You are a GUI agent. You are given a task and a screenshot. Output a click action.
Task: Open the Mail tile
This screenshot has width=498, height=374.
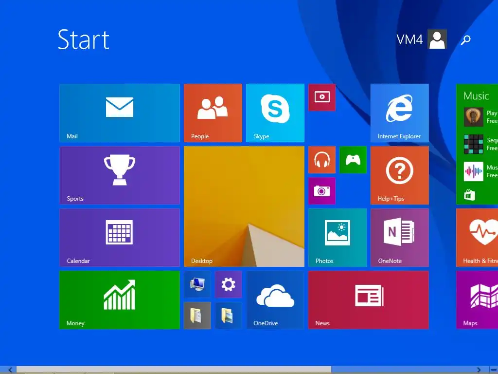point(120,113)
